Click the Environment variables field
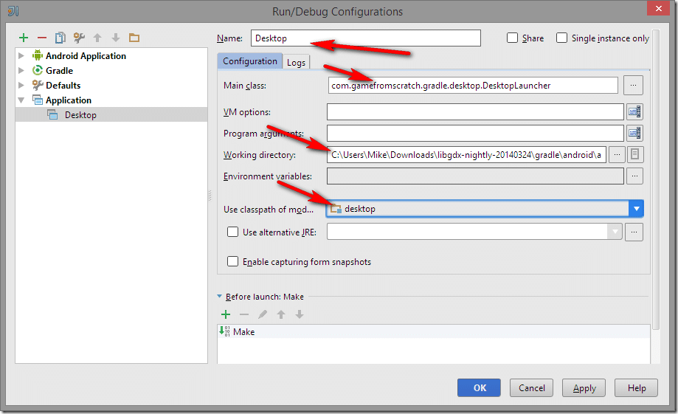 475,176
